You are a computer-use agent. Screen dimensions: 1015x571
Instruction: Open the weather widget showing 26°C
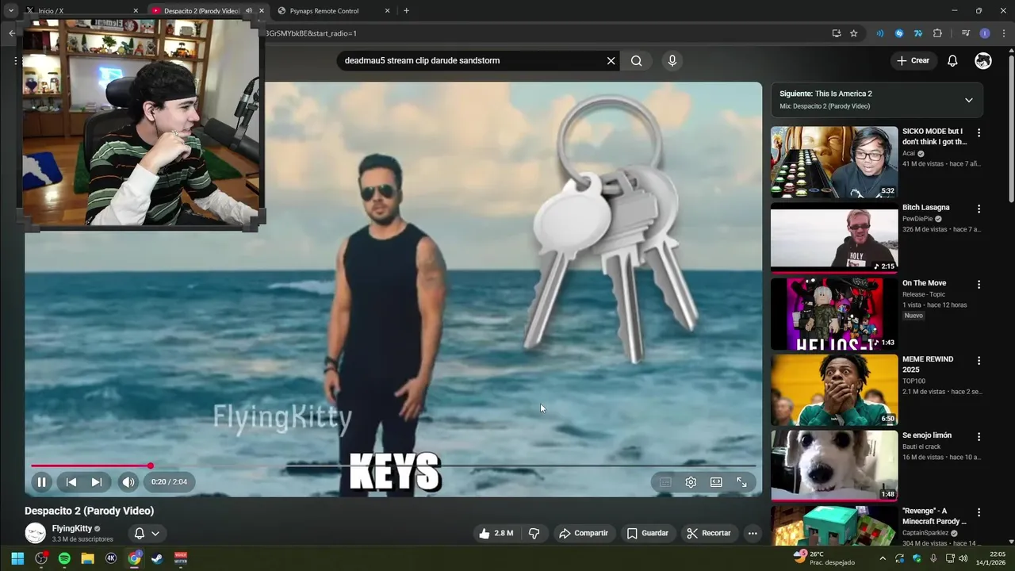point(824,558)
